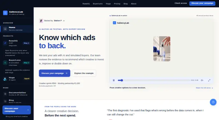This screenshot has height=120, width=219.
Task: Open BuyerLens AI-simulated interviews sidebar item
Action: pyautogui.click(x=17, y=63)
